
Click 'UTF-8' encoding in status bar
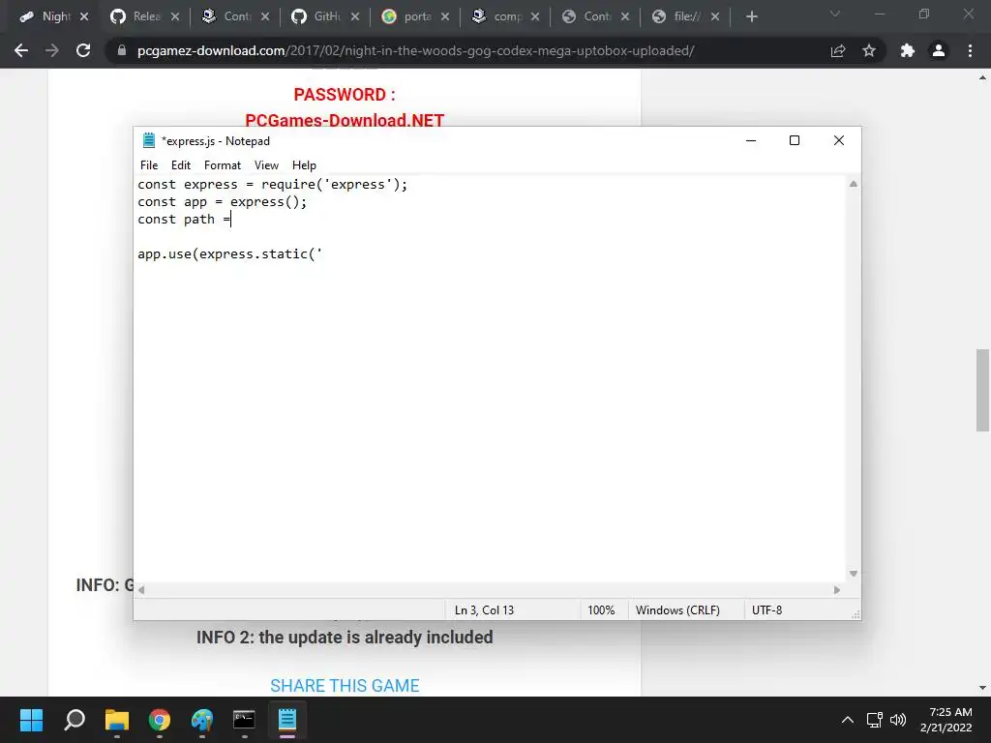(x=766, y=610)
